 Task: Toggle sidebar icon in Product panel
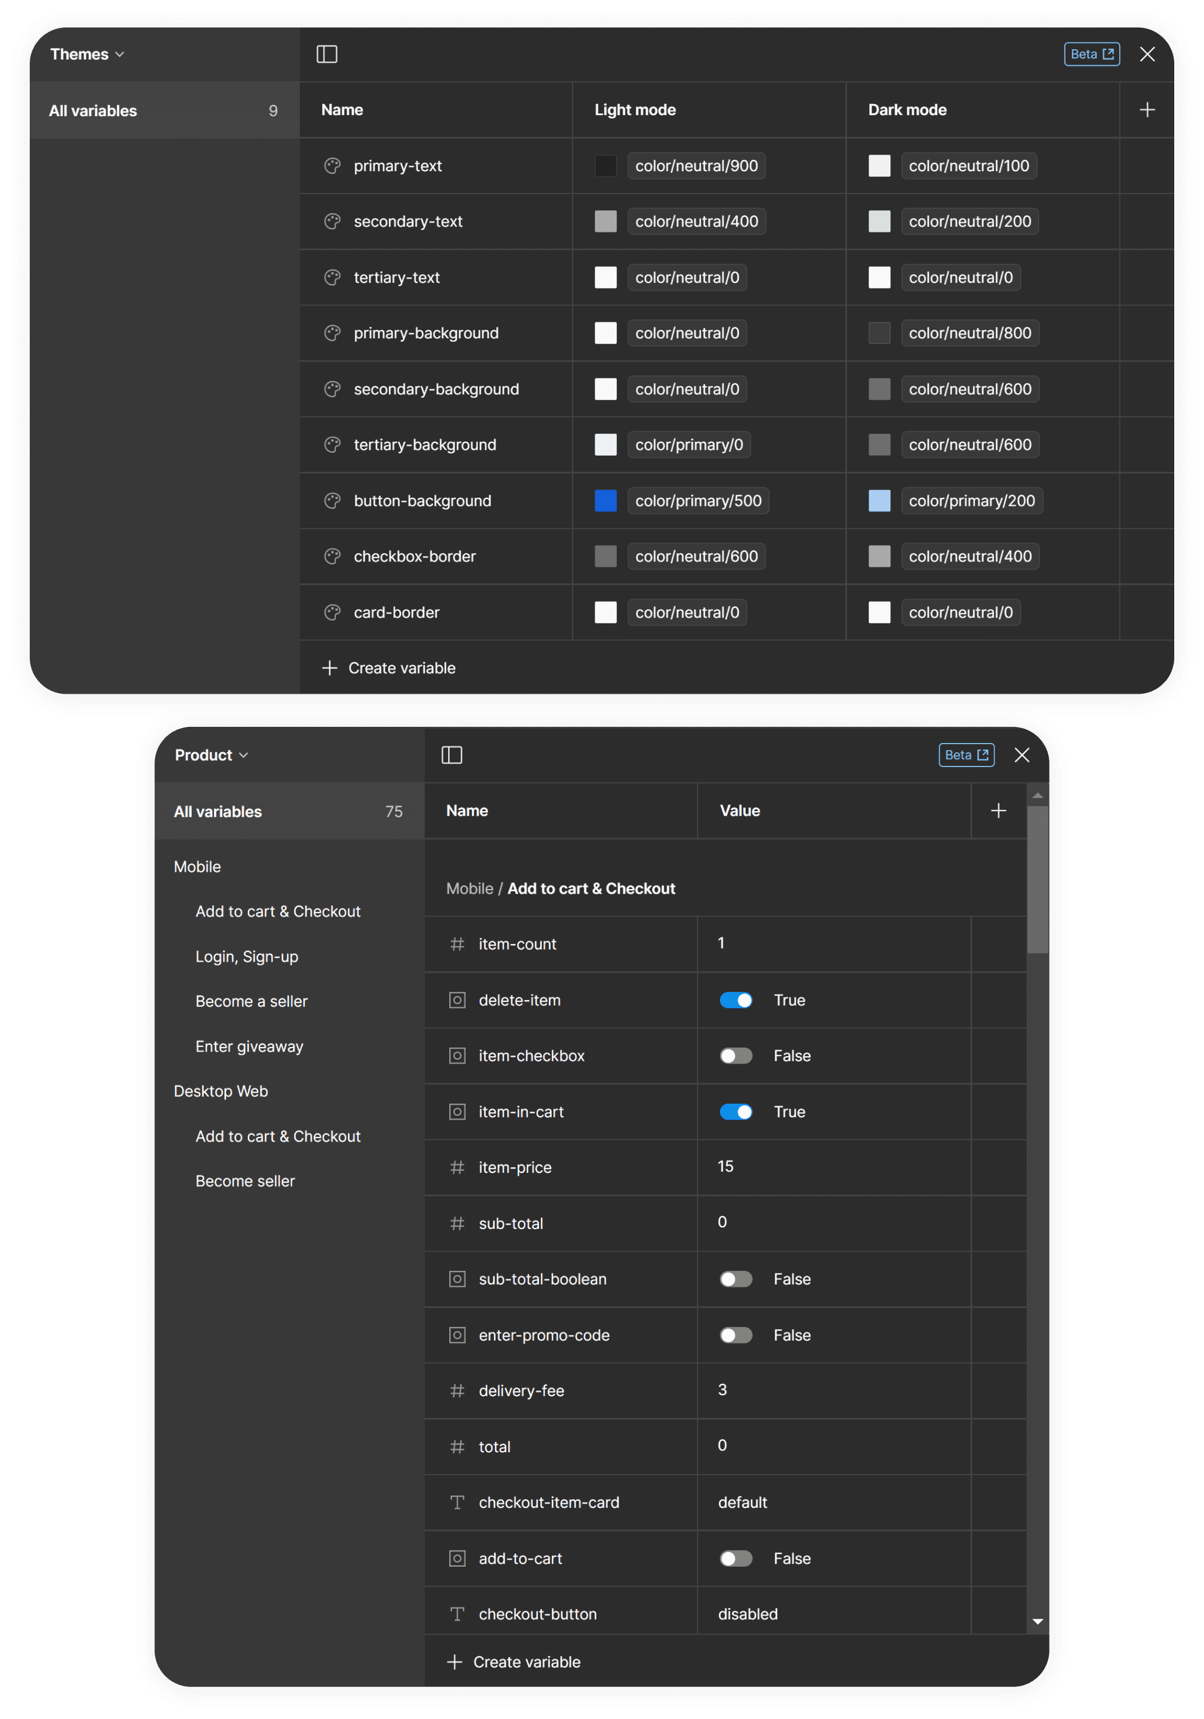point(452,754)
